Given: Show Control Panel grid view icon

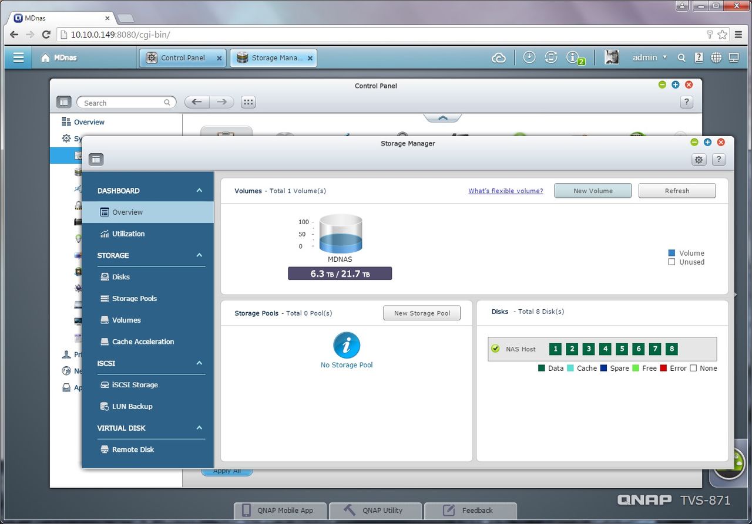Looking at the screenshot, I should click(249, 102).
